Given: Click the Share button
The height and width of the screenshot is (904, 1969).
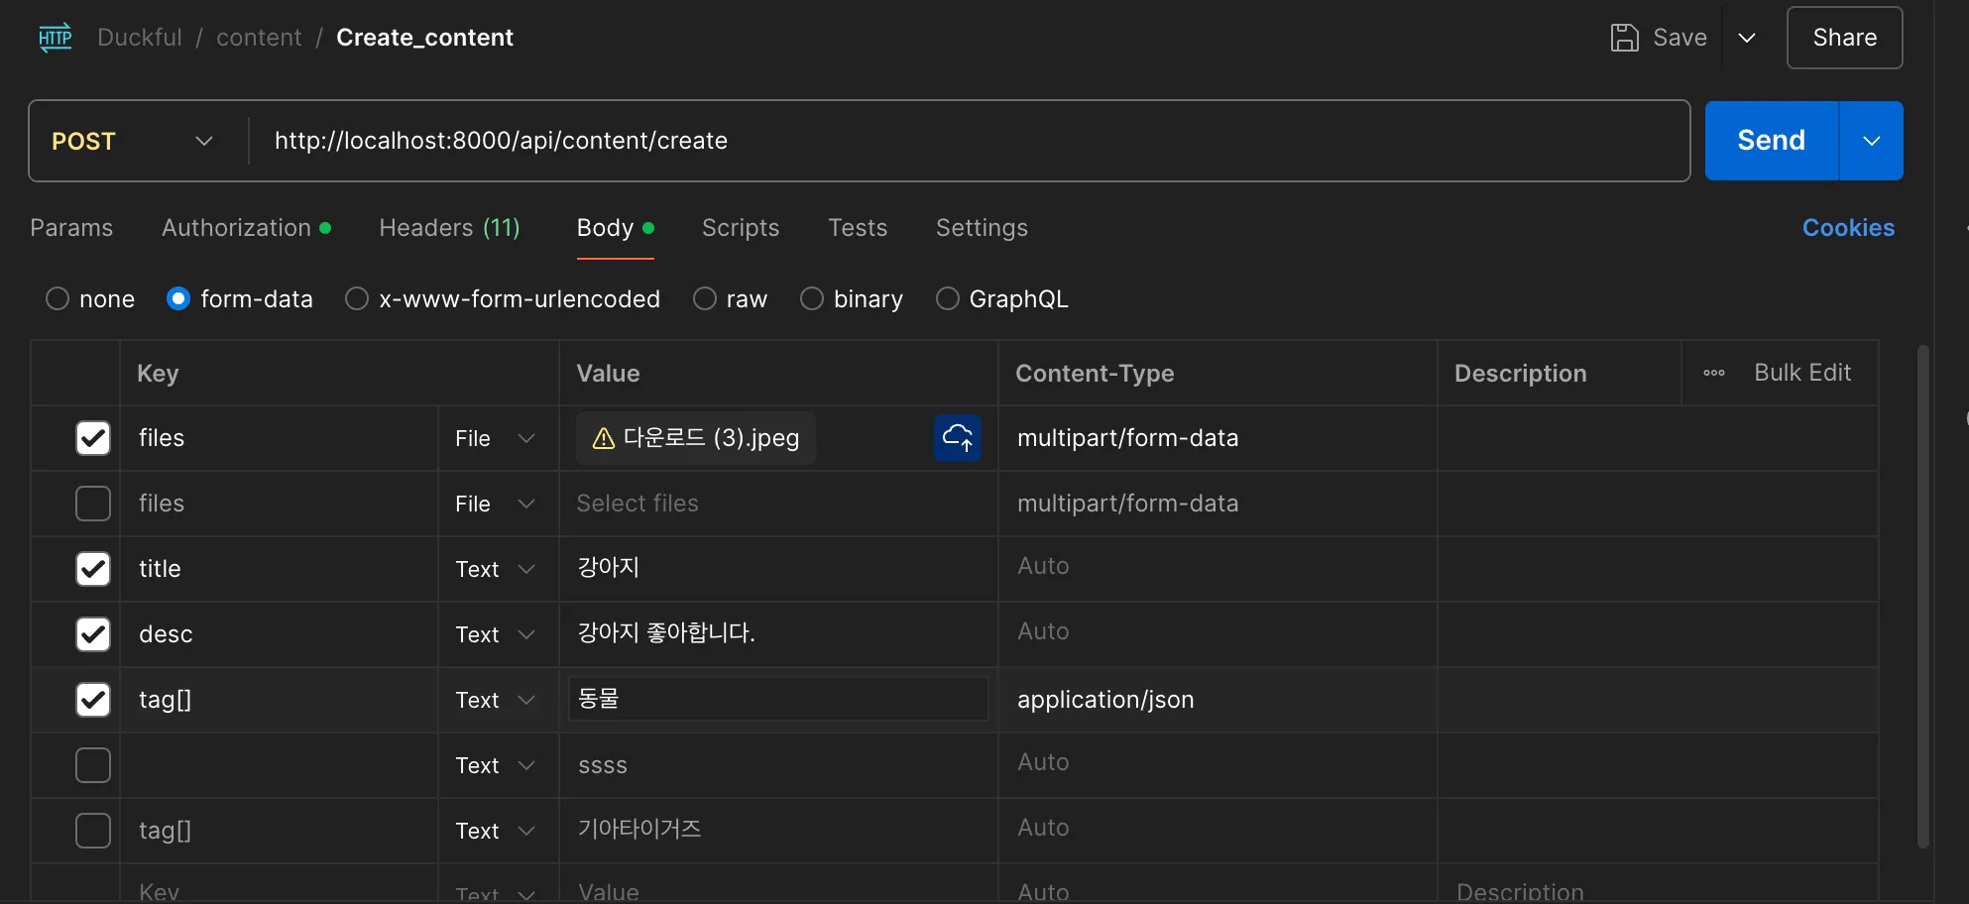Looking at the screenshot, I should click(x=1844, y=38).
